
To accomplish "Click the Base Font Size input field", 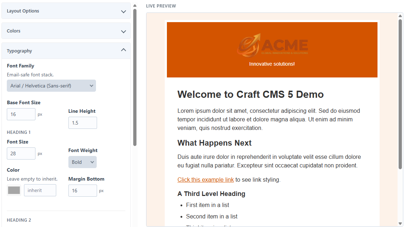I will (x=21, y=114).
